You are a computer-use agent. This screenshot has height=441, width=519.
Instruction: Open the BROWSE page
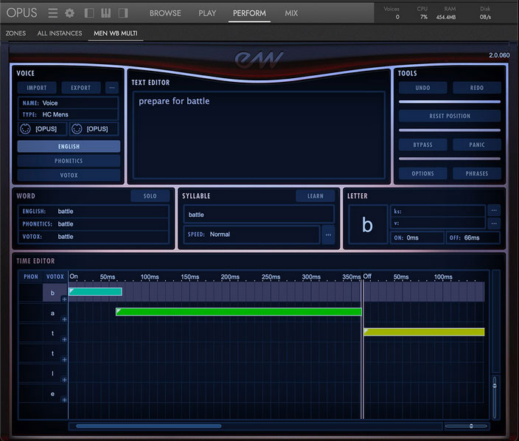165,13
